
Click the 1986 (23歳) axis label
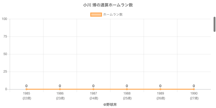click(x=60, y=96)
